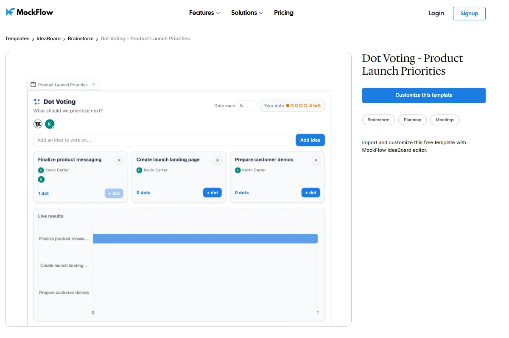Add dot to Finalize product messaging
Screen dimensions: 509x338
tap(114, 193)
